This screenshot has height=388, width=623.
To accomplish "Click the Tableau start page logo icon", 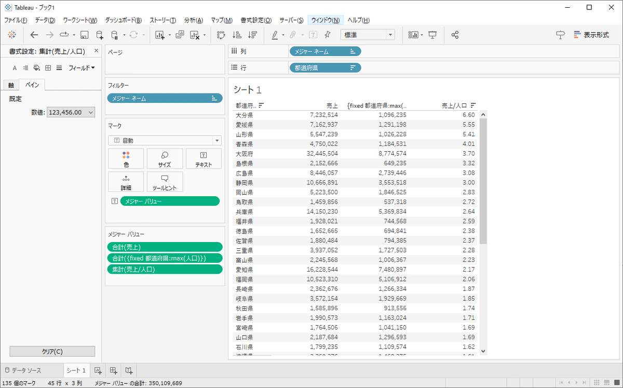I will tap(12, 35).
